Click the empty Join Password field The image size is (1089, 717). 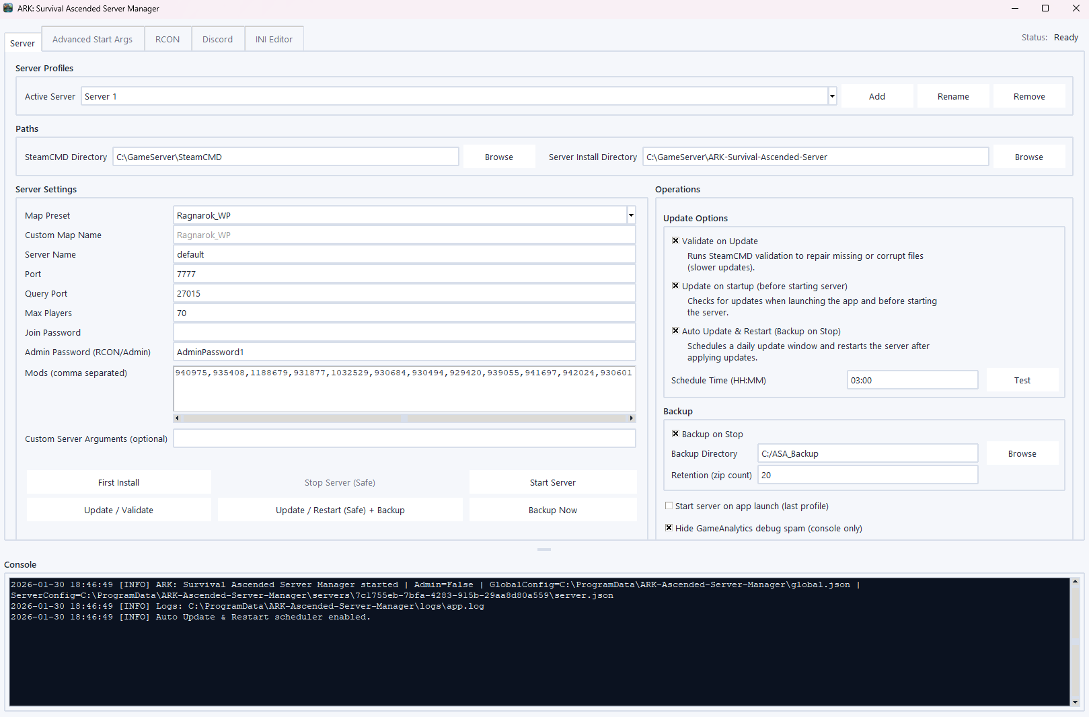(x=404, y=332)
